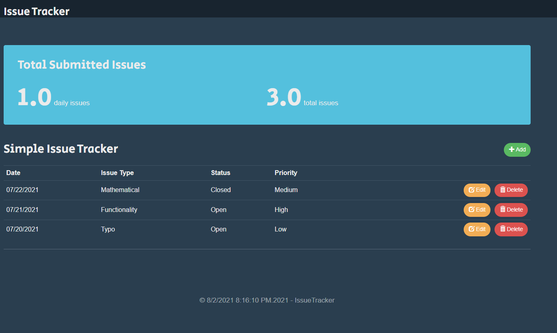Image resolution: width=557 pixels, height=333 pixels.
Task: Select the Status column header
Action: tap(220, 173)
